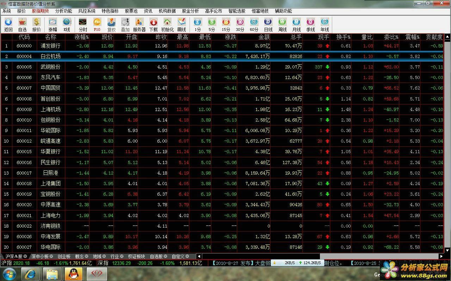Select the 中国国贸 stock row
Viewport: 451px width, 281px height.
coord(222,88)
